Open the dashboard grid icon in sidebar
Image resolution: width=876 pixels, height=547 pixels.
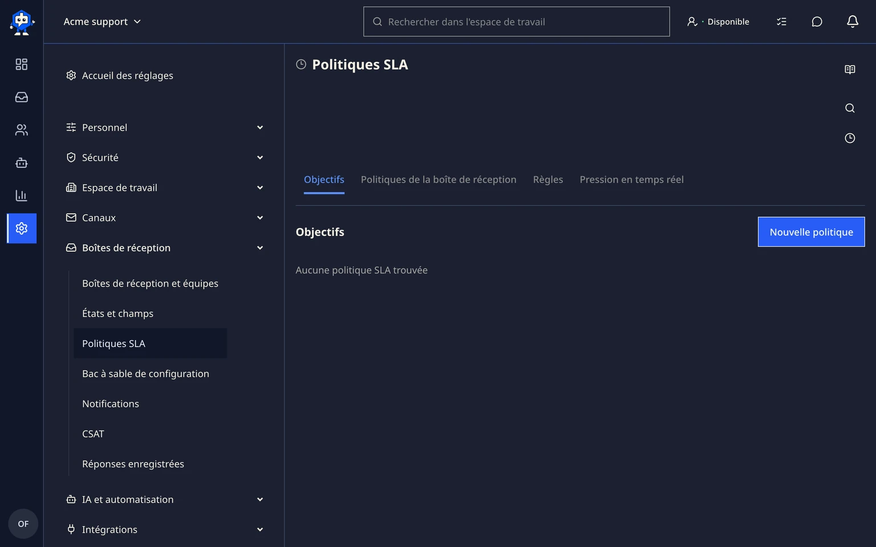(x=22, y=64)
